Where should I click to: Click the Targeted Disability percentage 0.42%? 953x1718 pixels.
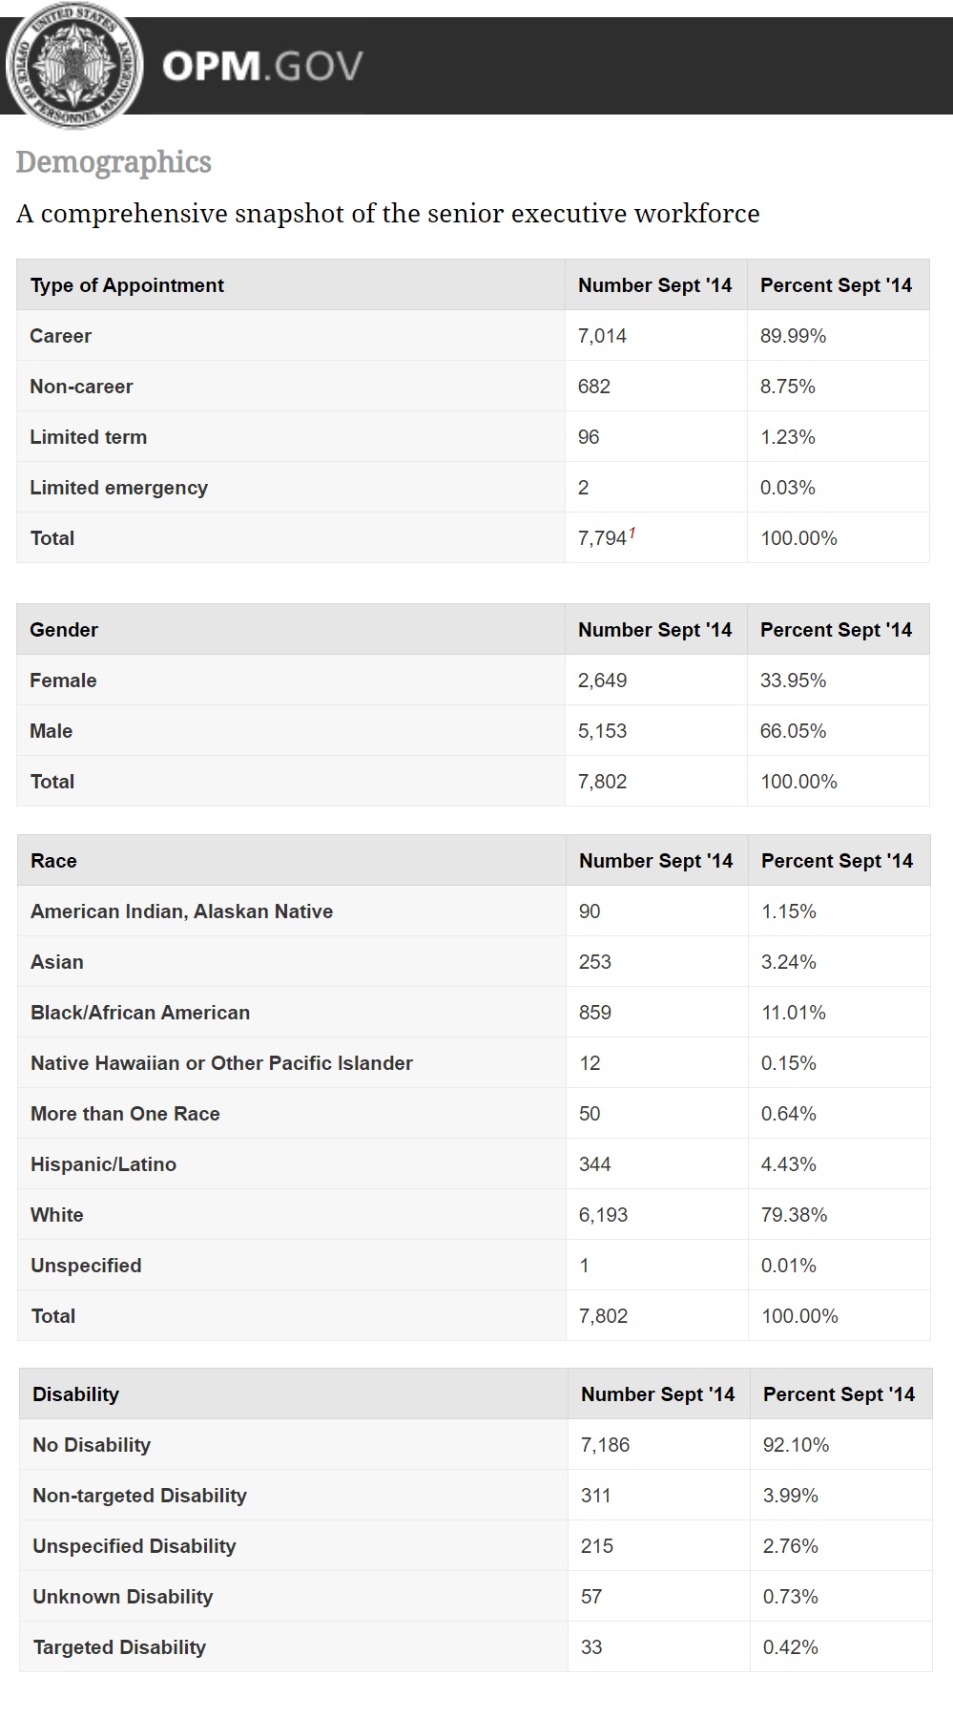coord(791,1647)
